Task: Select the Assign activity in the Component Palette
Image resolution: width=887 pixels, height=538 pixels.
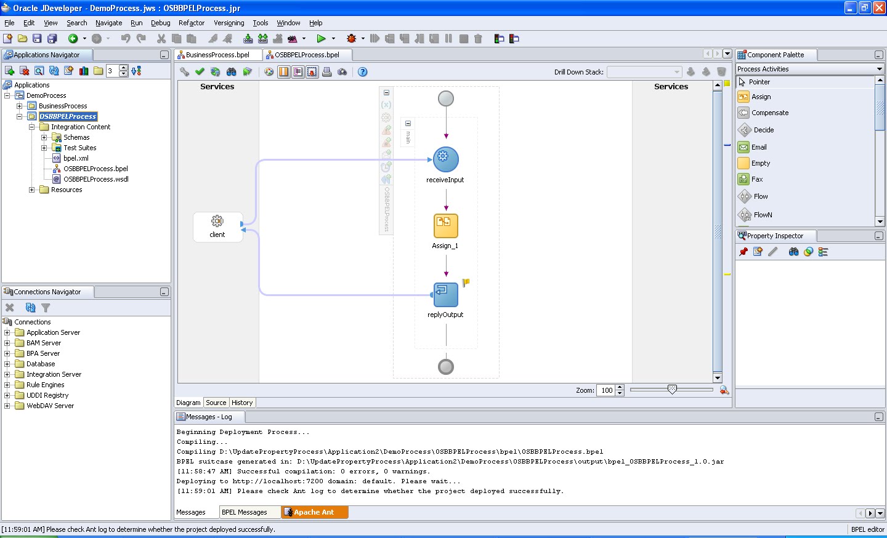Action: [x=761, y=97]
